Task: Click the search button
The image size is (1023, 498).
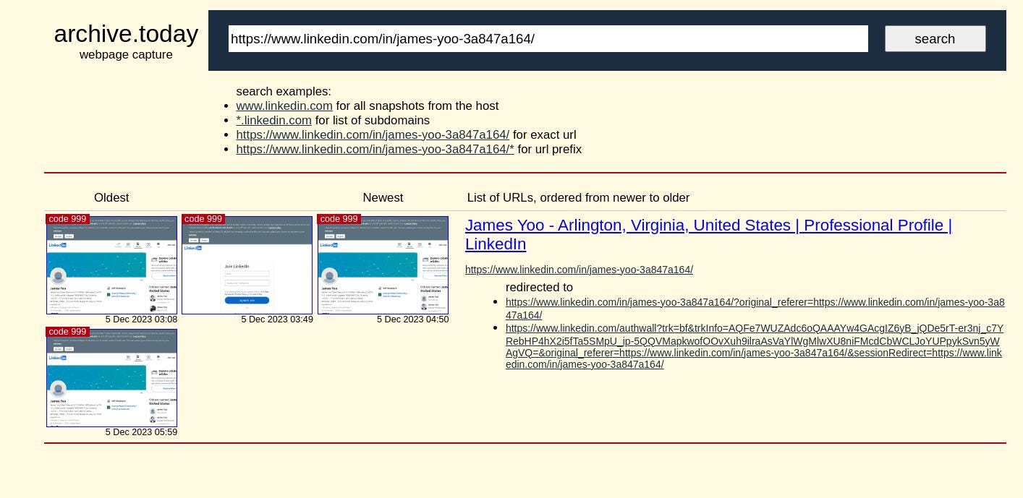Action: pyautogui.click(x=935, y=39)
